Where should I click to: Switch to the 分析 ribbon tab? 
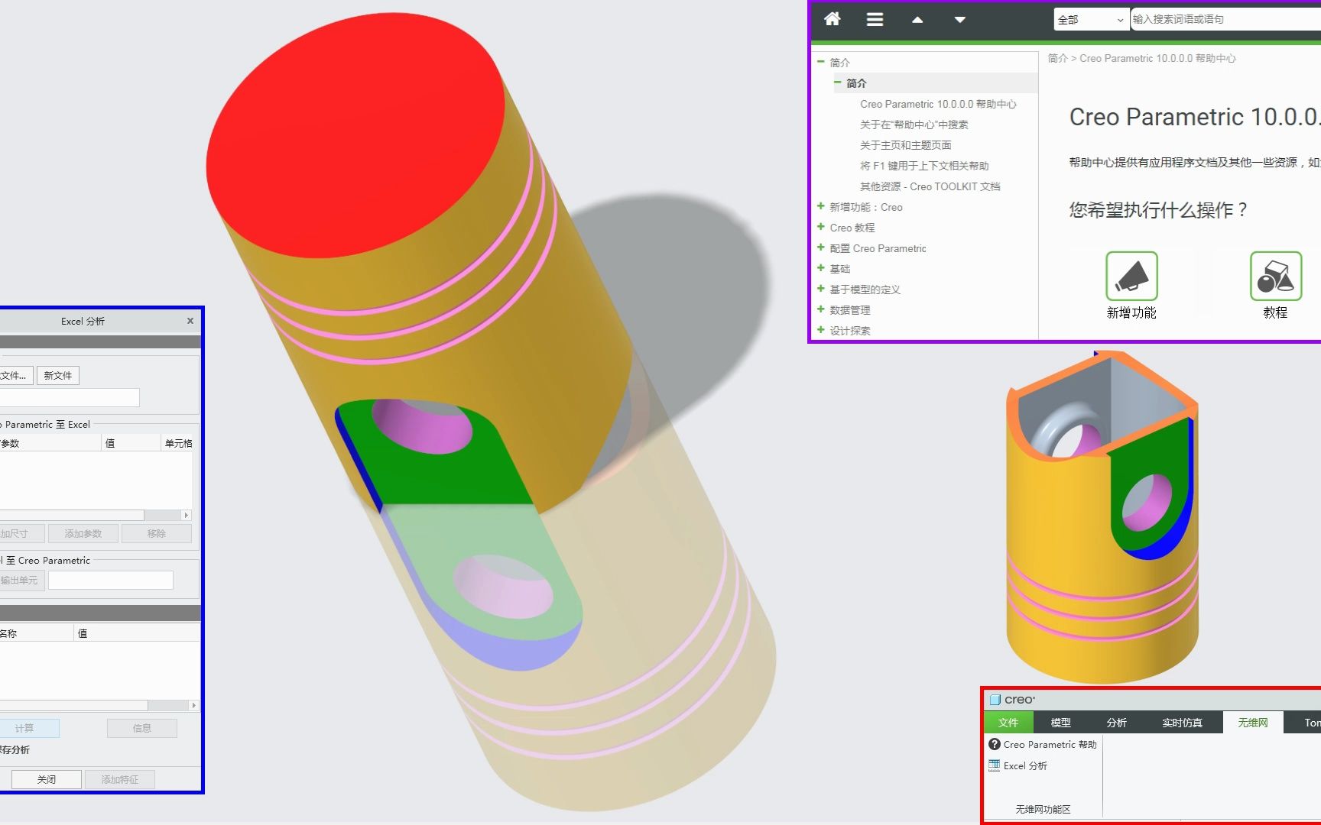point(1117,723)
